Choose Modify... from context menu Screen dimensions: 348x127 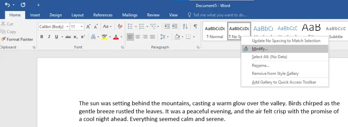click(285, 49)
